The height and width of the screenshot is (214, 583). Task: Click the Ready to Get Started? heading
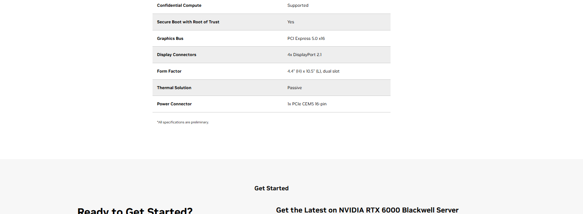click(x=135, y=211)
